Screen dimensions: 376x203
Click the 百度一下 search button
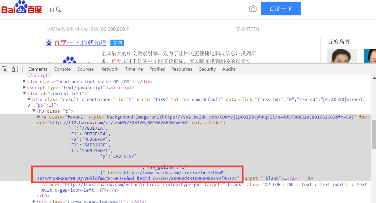(281, 9)
